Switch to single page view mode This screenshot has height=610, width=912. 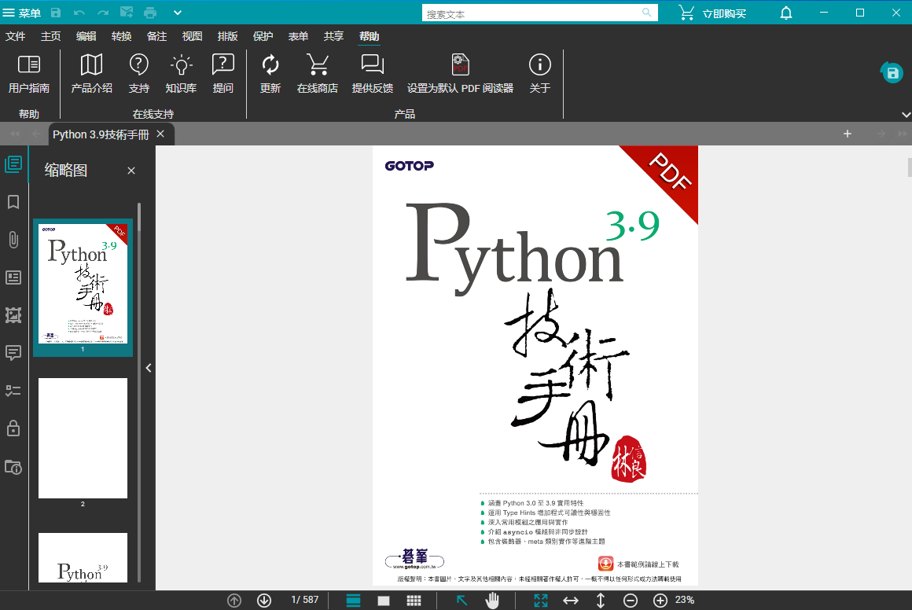tap(384, 601)
